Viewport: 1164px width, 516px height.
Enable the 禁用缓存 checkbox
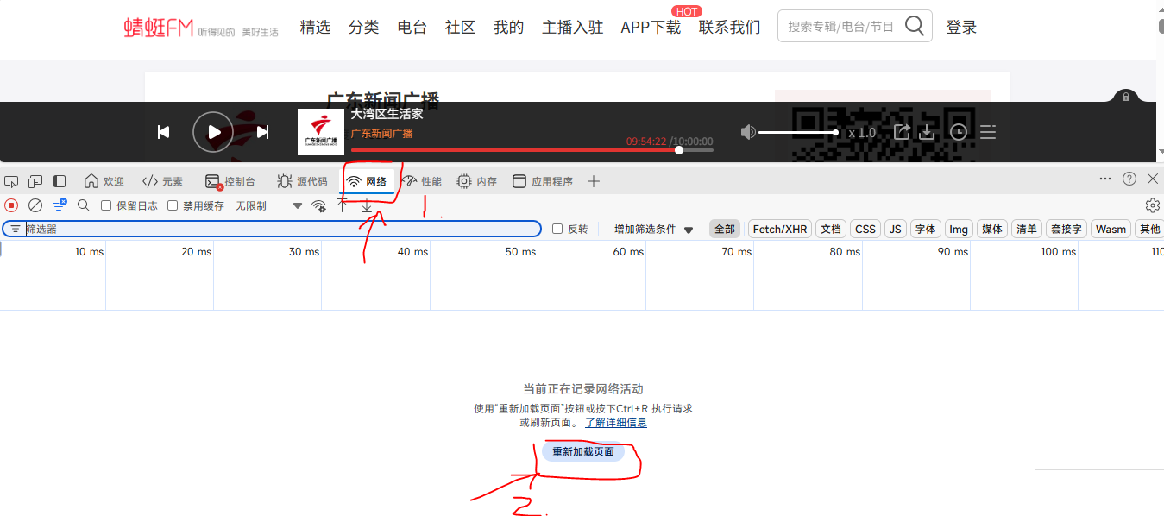[x=173, y=205]
